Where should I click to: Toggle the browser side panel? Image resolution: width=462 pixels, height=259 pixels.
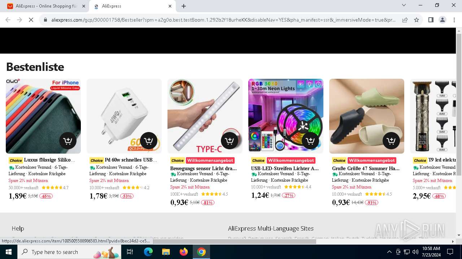pyautogui.click(x=431, y=20)
